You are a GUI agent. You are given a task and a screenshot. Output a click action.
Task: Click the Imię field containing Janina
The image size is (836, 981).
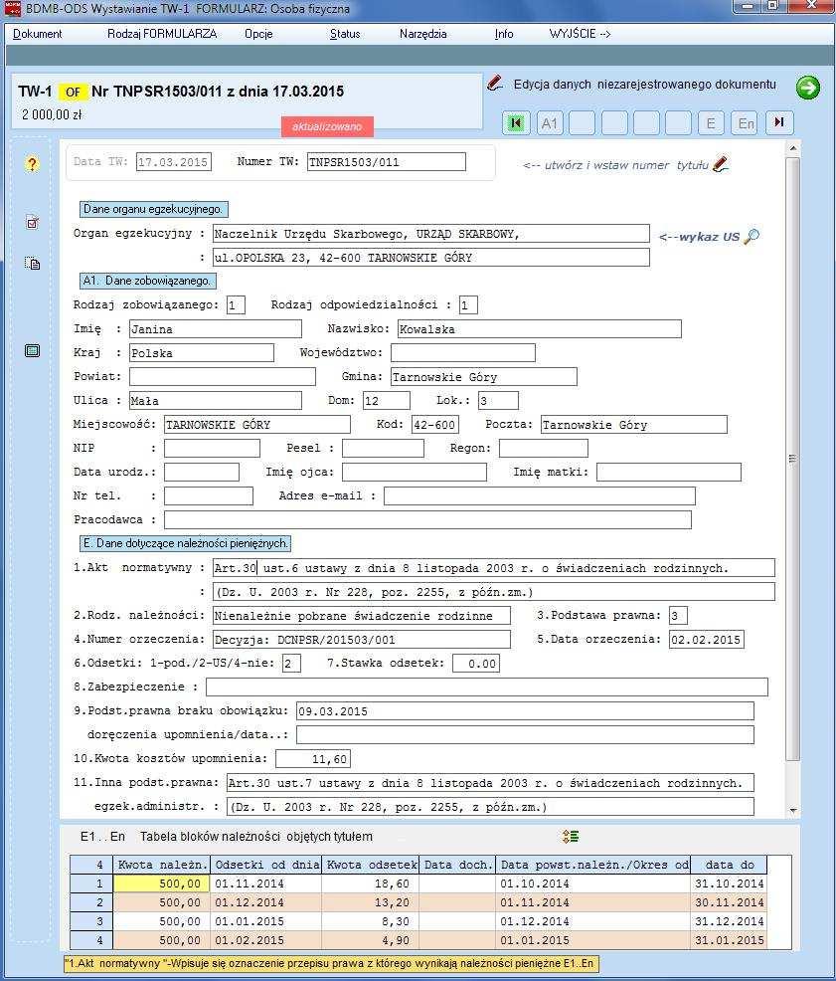pos(215,329)
